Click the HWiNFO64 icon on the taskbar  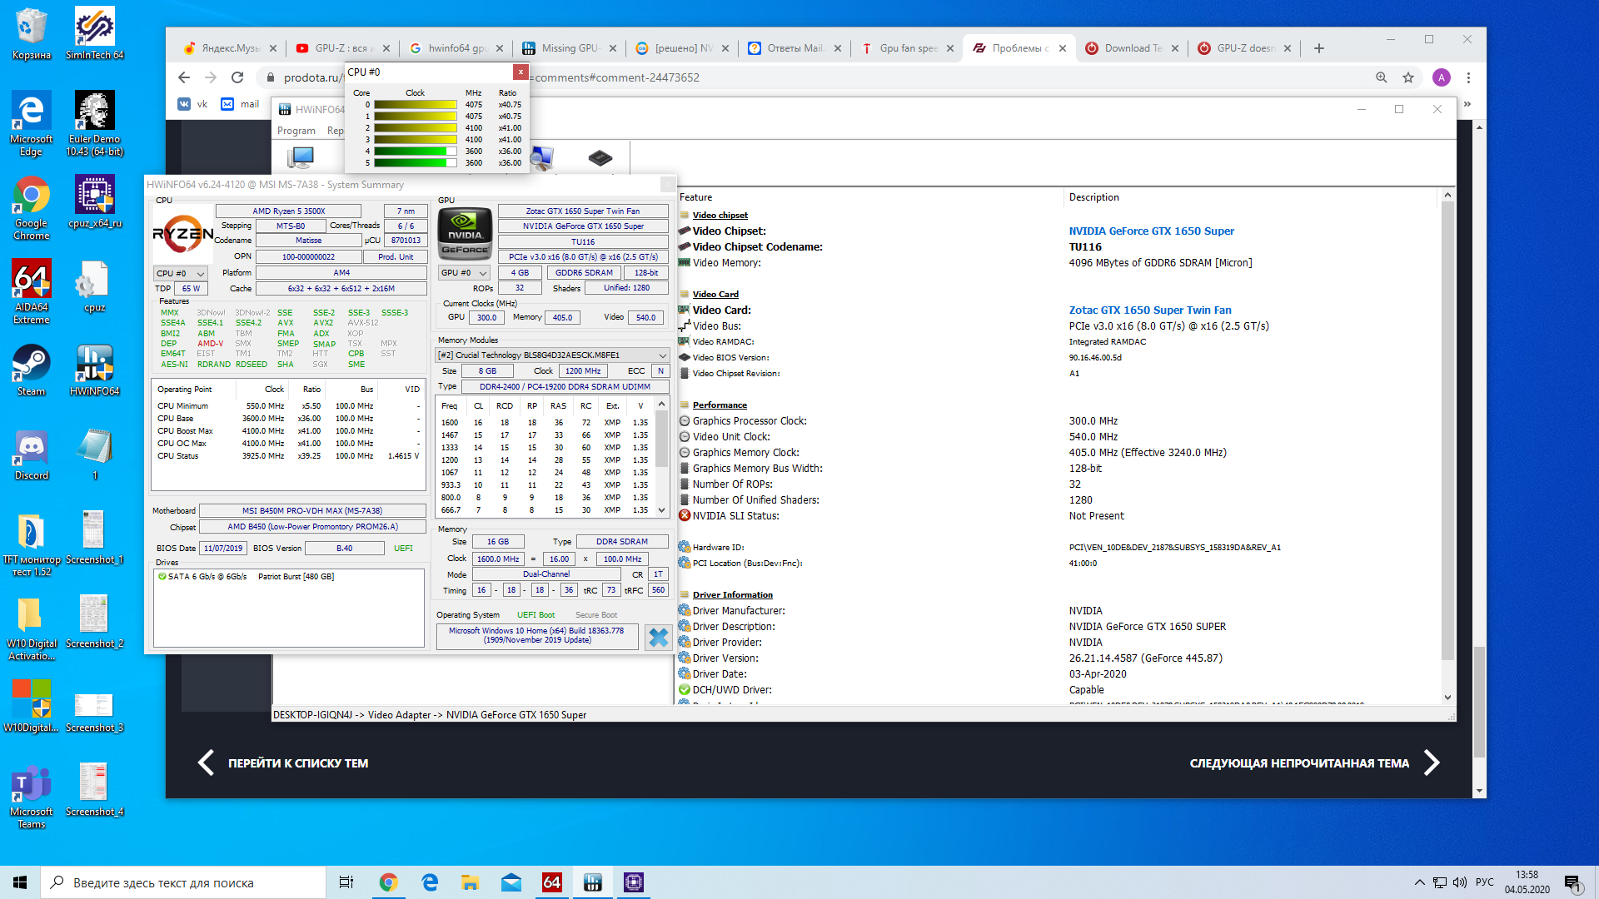point(592,882)
